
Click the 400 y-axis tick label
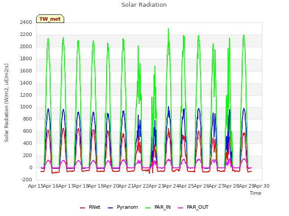[28, 143]
